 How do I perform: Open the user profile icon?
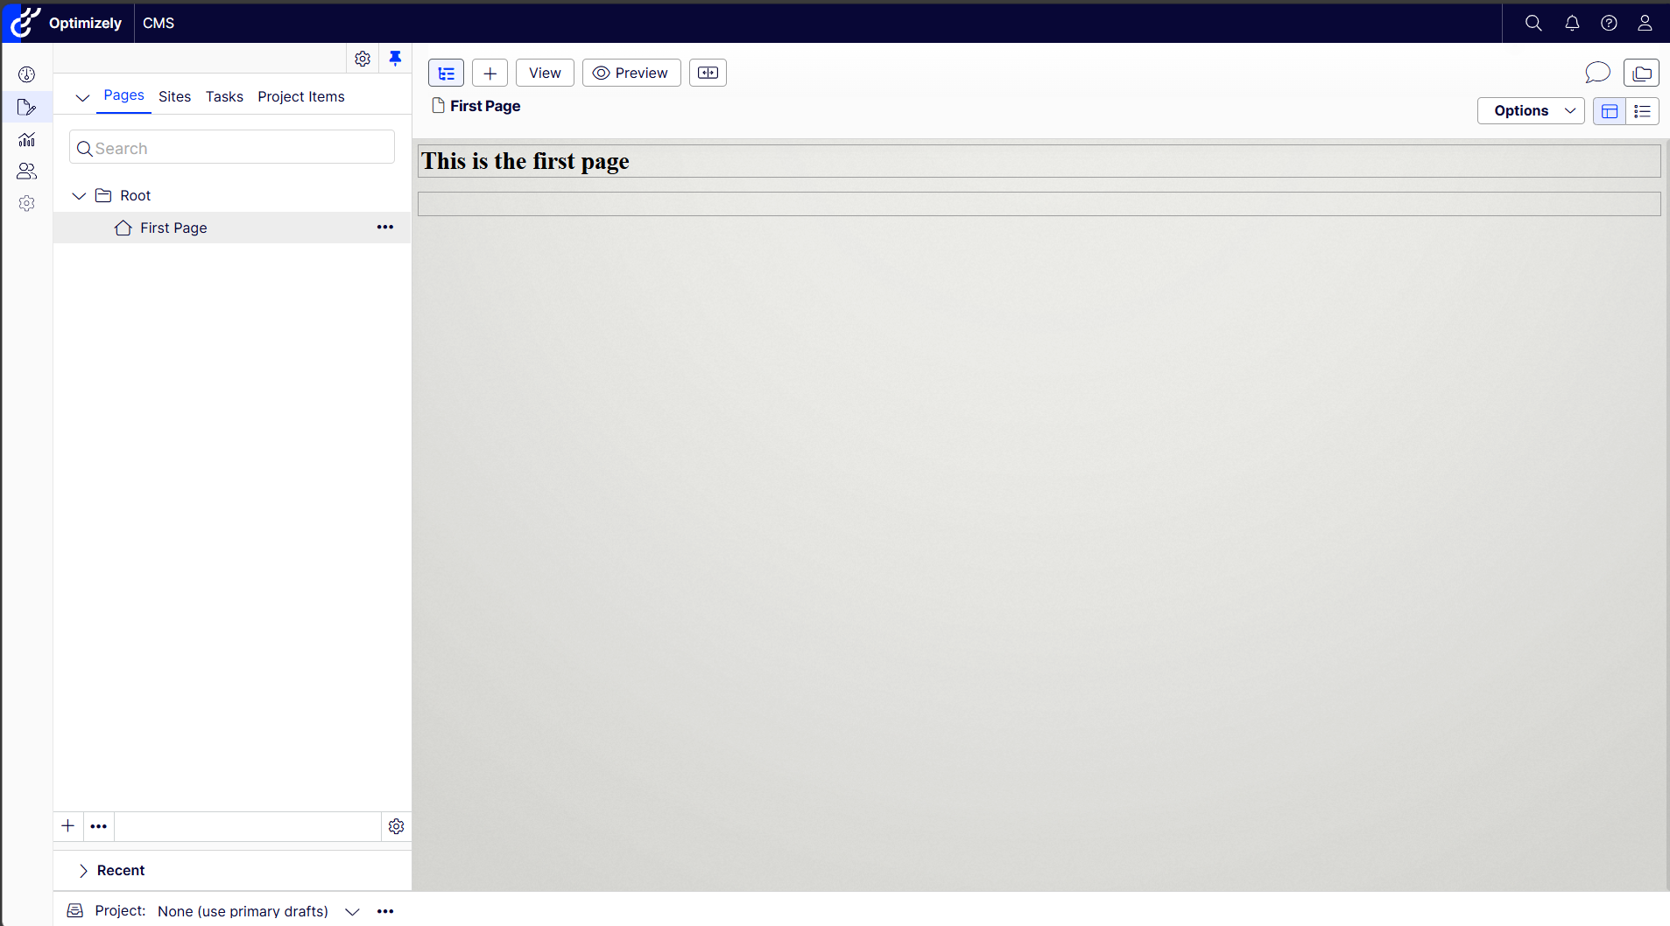pyautogui.click(x=1645, y=23)
